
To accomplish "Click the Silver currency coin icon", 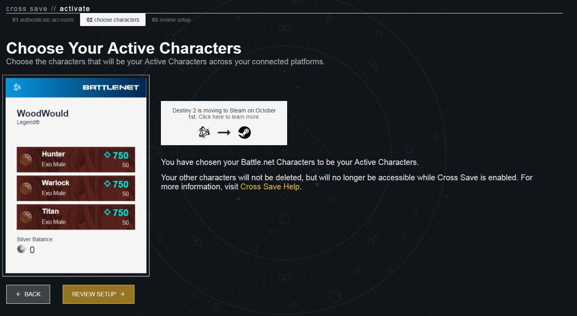I will [21, 249].
